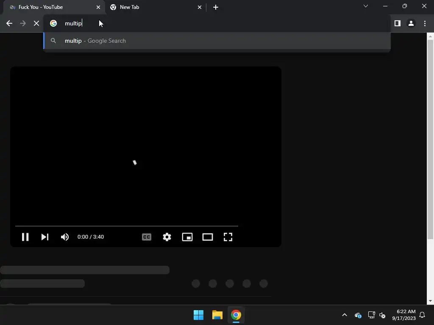Open the OneDrive cloud tray icon
Viewport: 434px width, 325px height.
point(358,315)
